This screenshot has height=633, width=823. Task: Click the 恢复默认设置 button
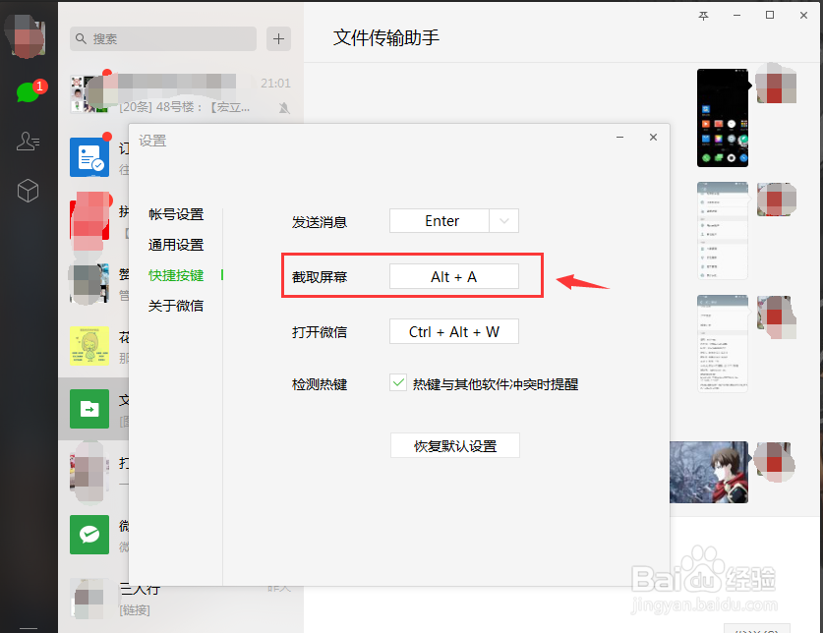pyautogui.click(x=455, y=445)
